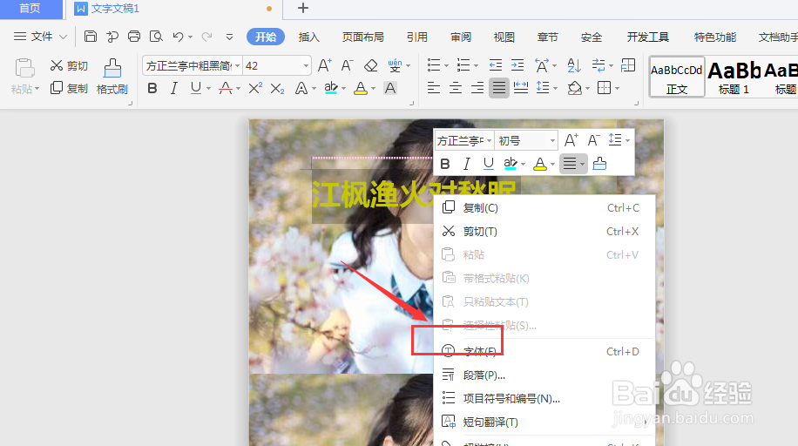Expand numbered list style dropdown
798x446 pixels.
tap(476, 65)
